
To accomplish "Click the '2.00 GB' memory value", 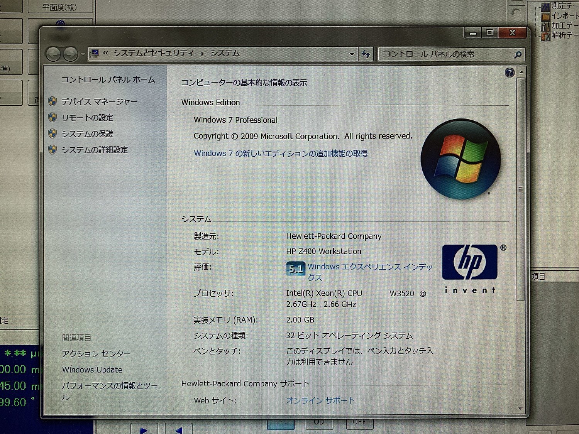I will pyautogui.click(x=300, y=320).
